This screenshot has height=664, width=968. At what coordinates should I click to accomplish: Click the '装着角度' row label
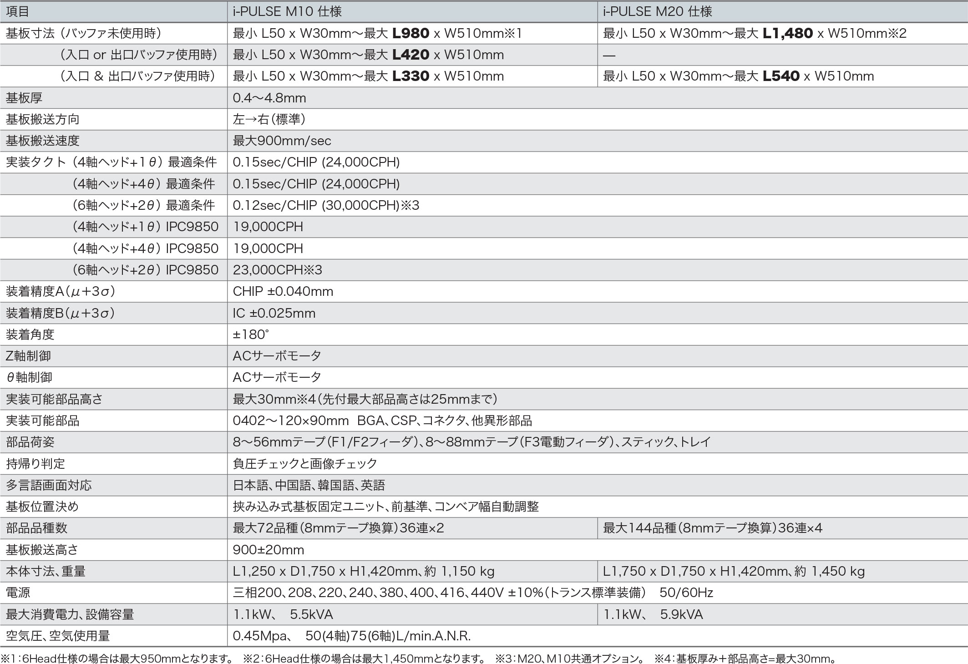click(30, 335)
